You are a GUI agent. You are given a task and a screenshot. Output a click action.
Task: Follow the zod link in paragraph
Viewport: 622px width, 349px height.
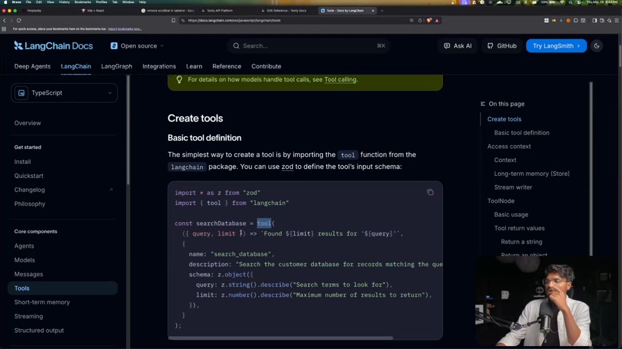tap(287, 166)
